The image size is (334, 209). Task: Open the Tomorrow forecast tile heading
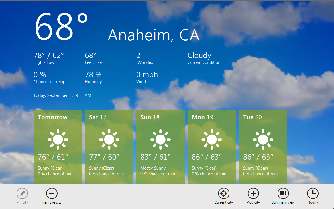[53, 117]
